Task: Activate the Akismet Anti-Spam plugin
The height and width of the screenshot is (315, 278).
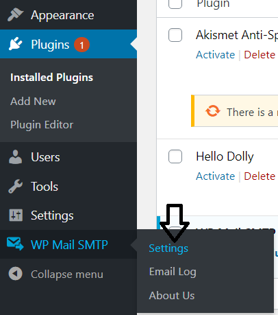Action: click(x=215, y=55)
